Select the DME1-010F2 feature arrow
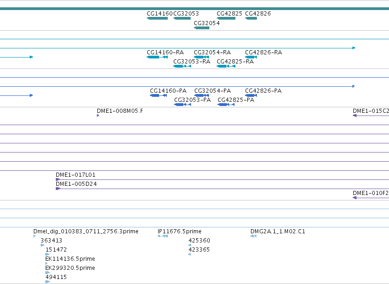389x284 pixels. coord(355,198)
